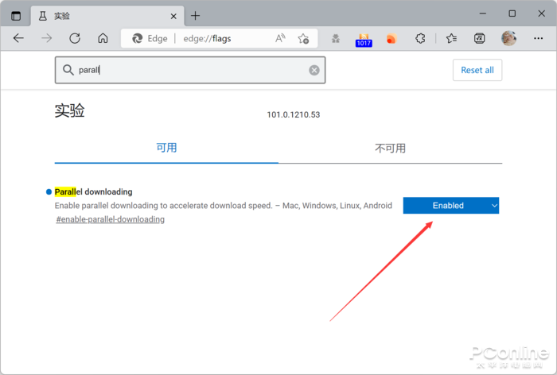Open the Parallel downloading Enabled dropdown
The width and height of the screenshot is (557, 375).
[451, 206]
